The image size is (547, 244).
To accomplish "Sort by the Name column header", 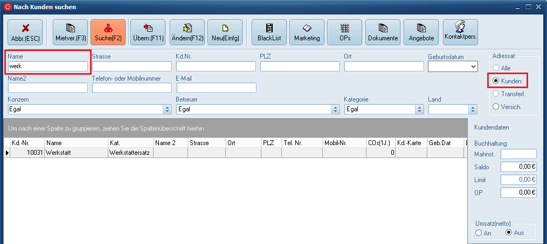I will coord(75,143).
